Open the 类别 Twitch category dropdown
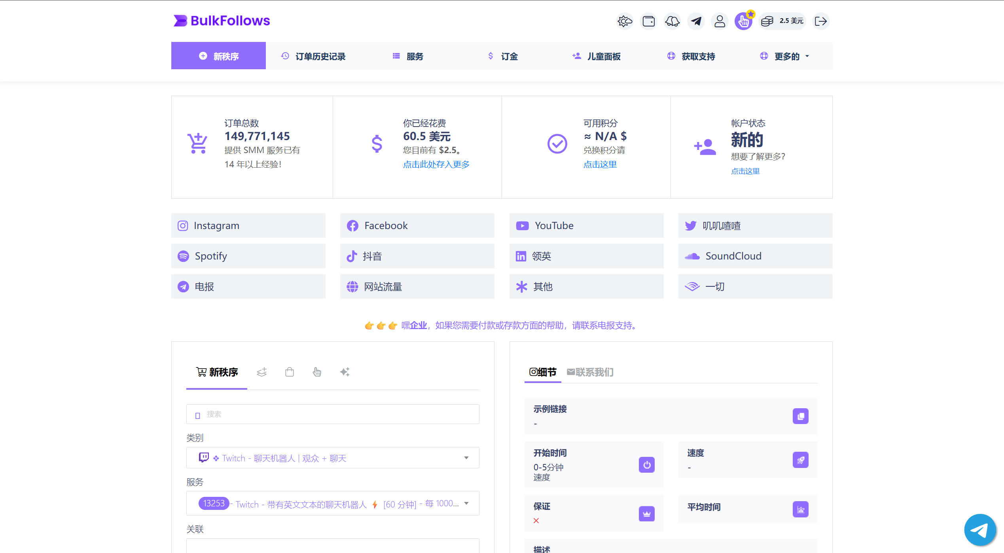This screenshot has width=1004, height=553. coord(333,458)
